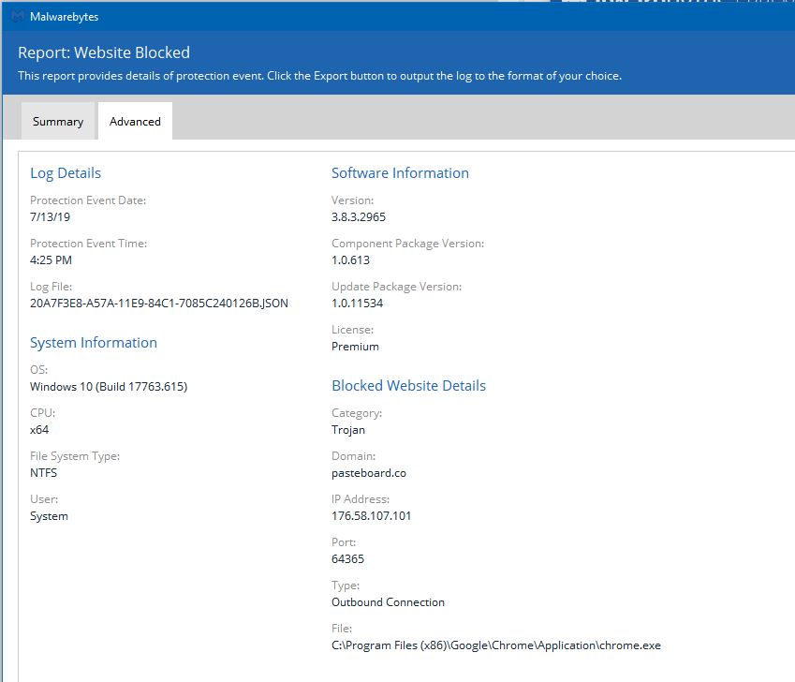Click the port value 64365
The height and width of the screenshot is (682, 795).
(x=347, y=558)
